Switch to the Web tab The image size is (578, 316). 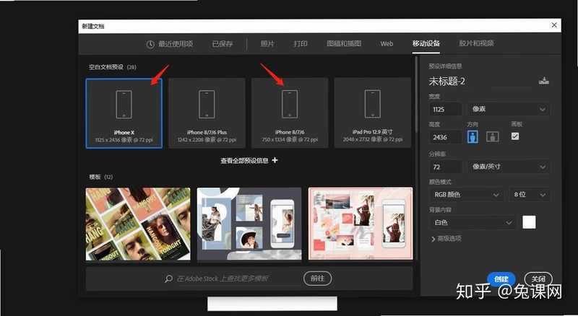click(387, 44)
